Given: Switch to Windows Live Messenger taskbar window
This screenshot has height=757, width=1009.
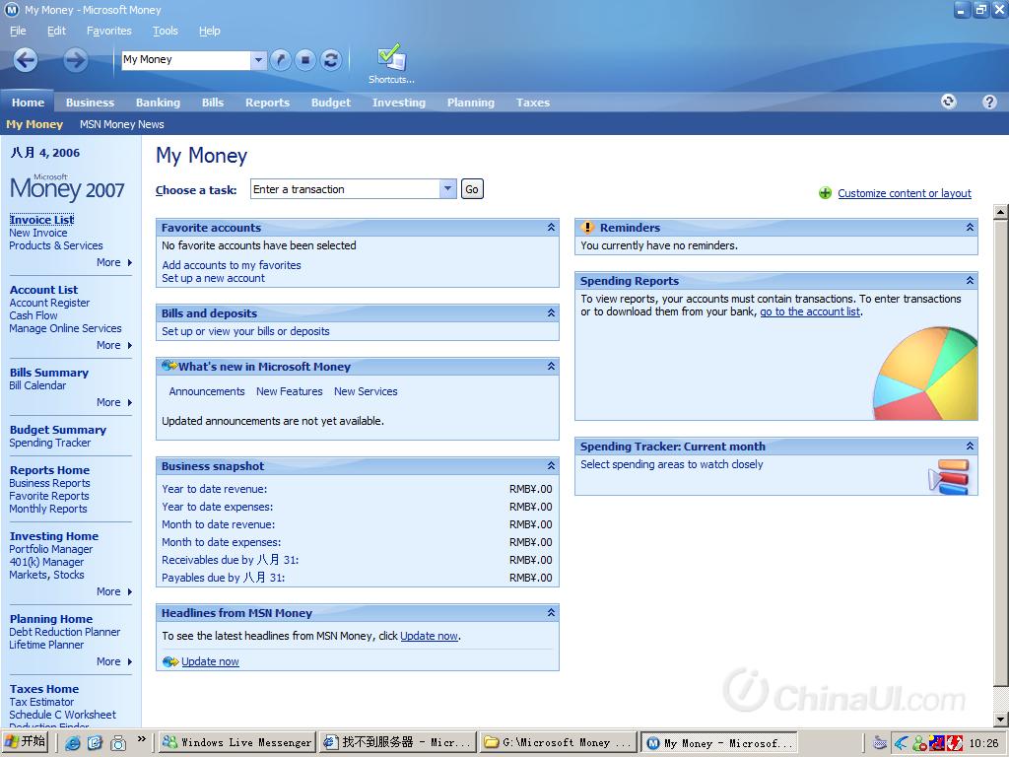Looking at the screenshot, I should point(237,743).
